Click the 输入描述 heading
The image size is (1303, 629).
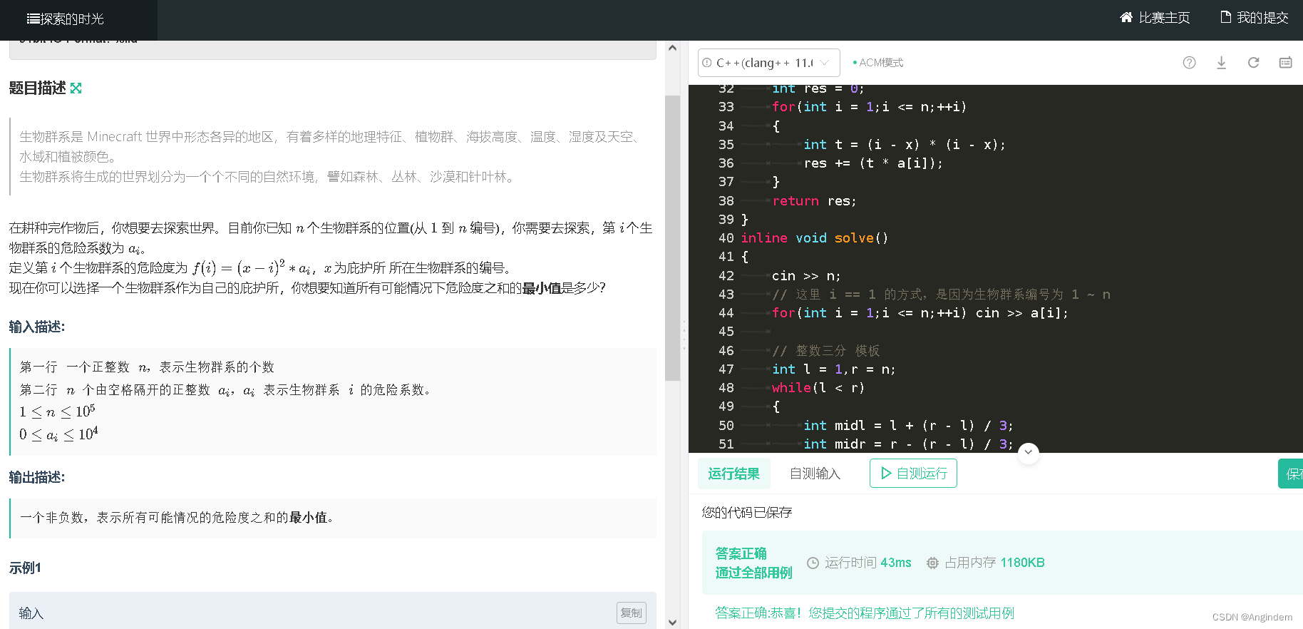point(37,327)
